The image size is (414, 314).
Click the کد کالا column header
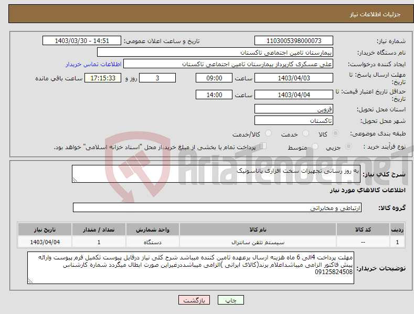(x=363, y=229)
